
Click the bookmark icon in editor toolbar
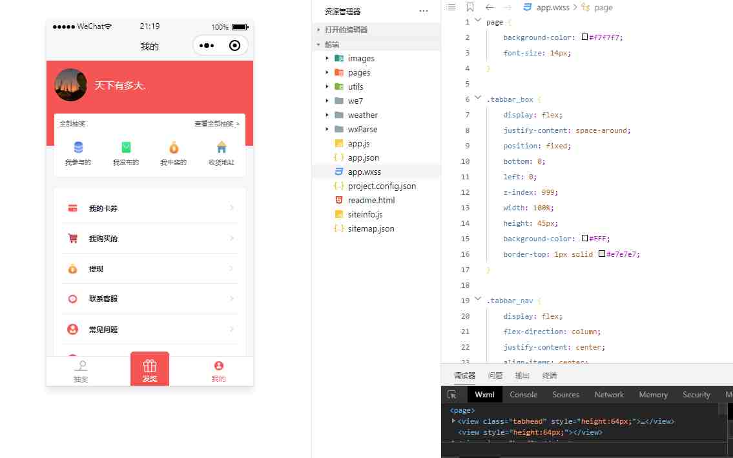click(470, 7)
